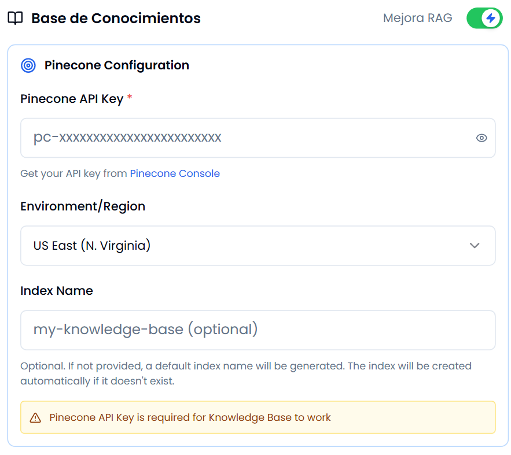Click the Pinecone API Key field label
The height and width of the screenshot is (455, 511).
pyautogui.click(x=72, y=99)
